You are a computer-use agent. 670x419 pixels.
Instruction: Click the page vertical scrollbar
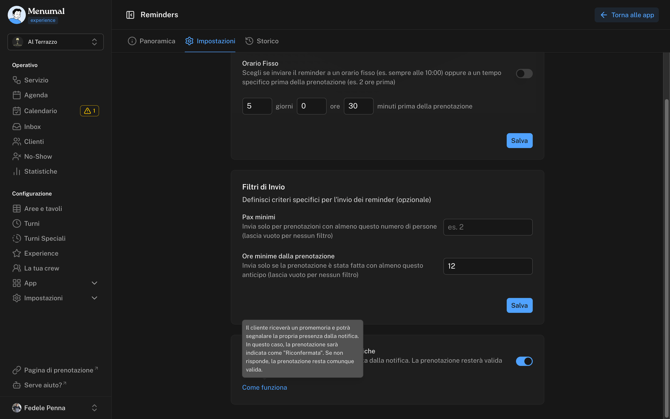click(666, 258)
